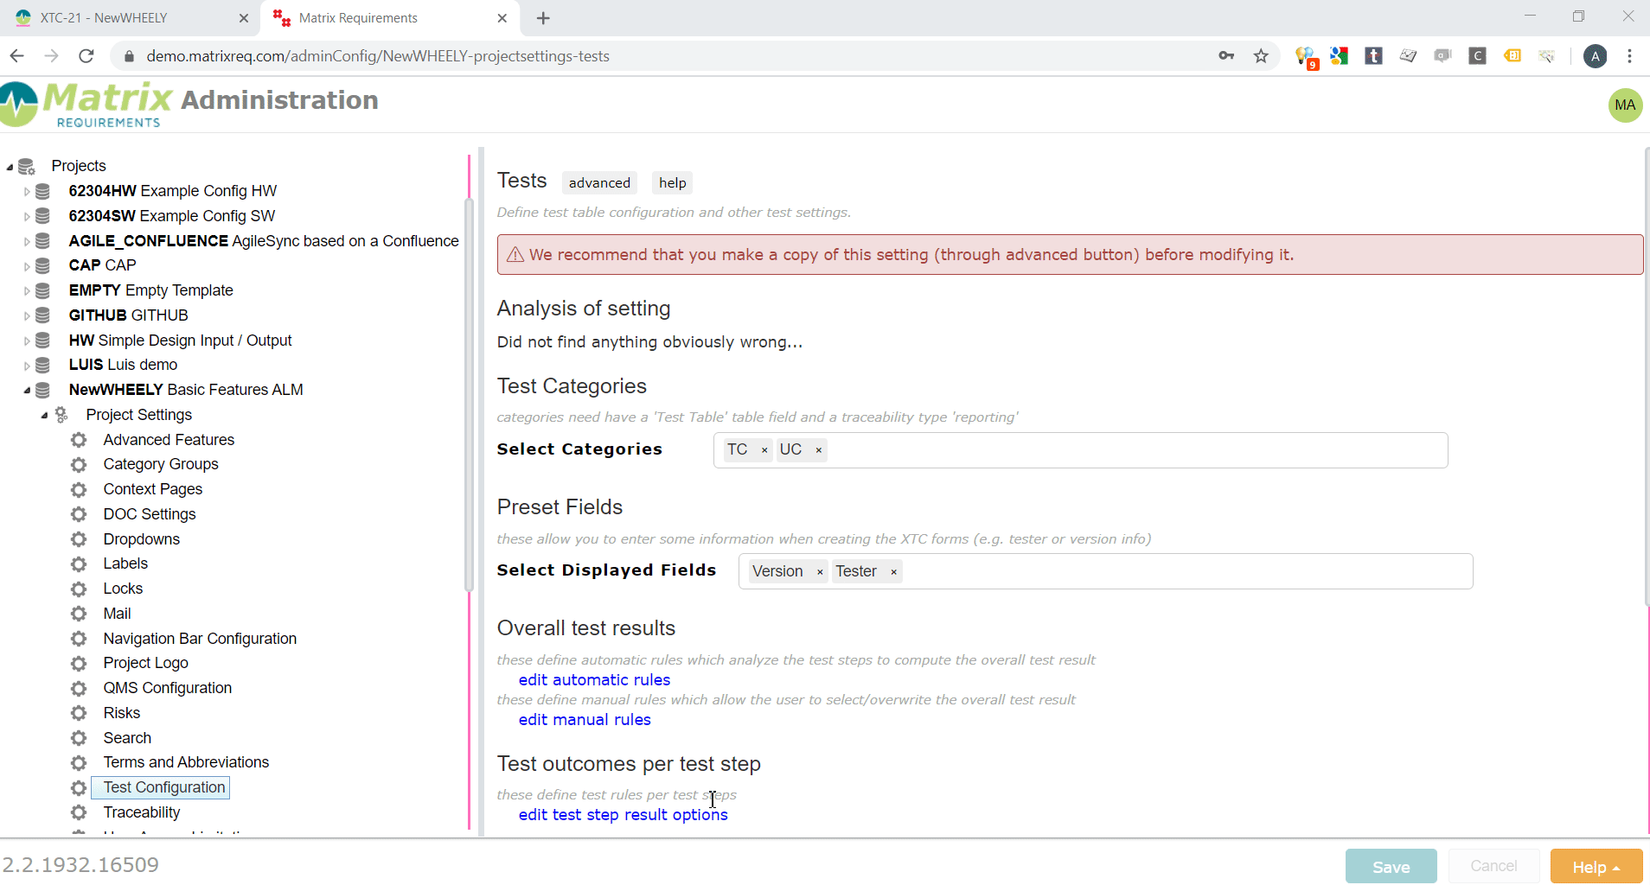This screenshot has height=885, width=1650.
Task: Open Traceability settings
Action: (x=142, y=812)
